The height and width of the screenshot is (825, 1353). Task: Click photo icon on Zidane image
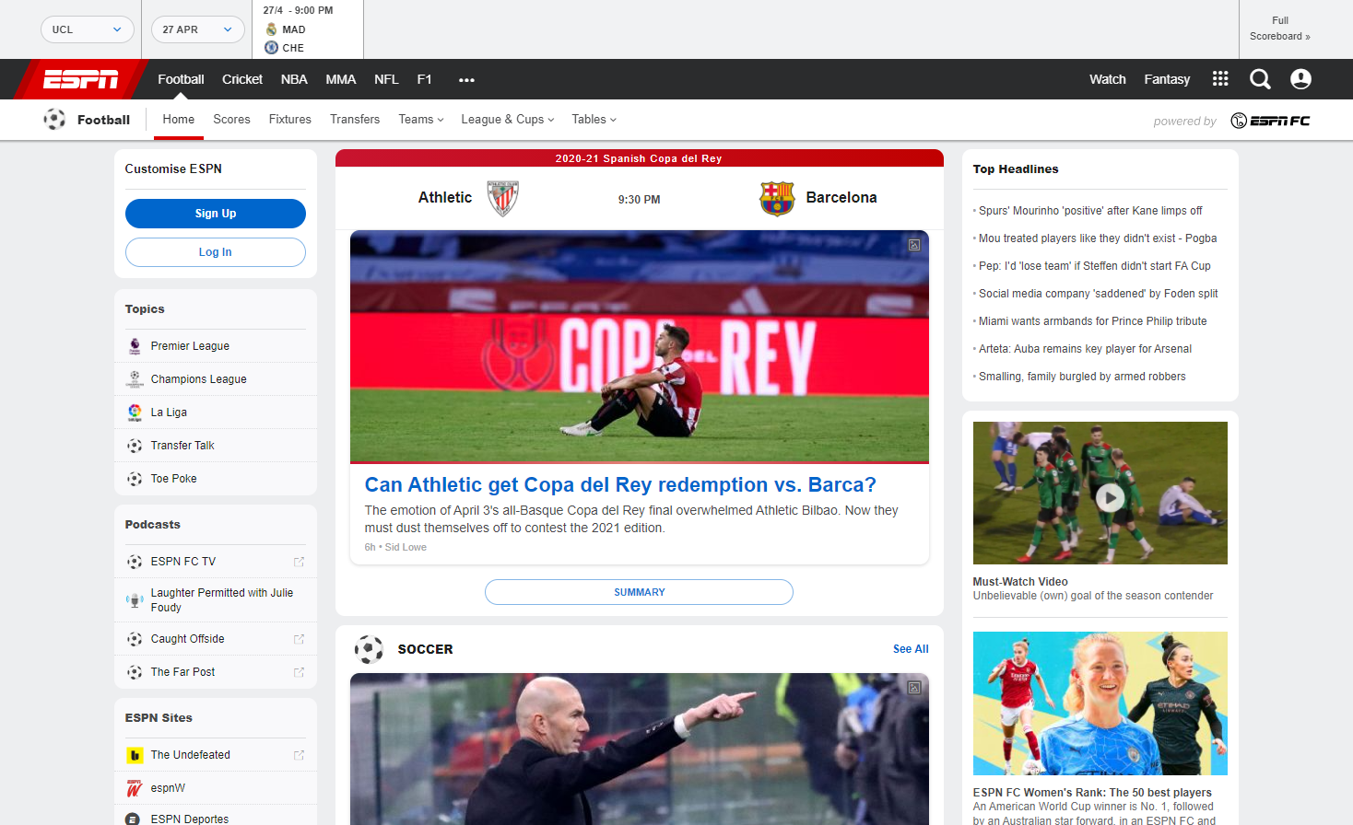(914, 688)
